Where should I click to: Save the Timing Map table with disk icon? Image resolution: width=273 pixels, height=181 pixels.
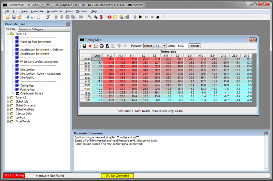[x=84, y=46]
